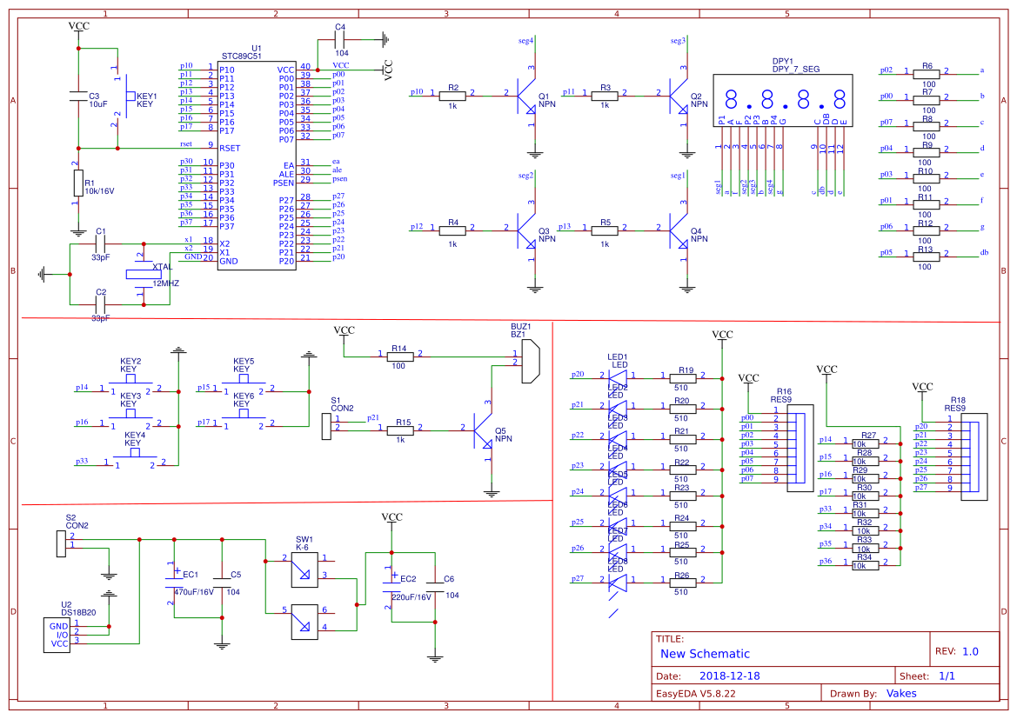Click decoupling capacitor C4 104

[x=340, y=40]
